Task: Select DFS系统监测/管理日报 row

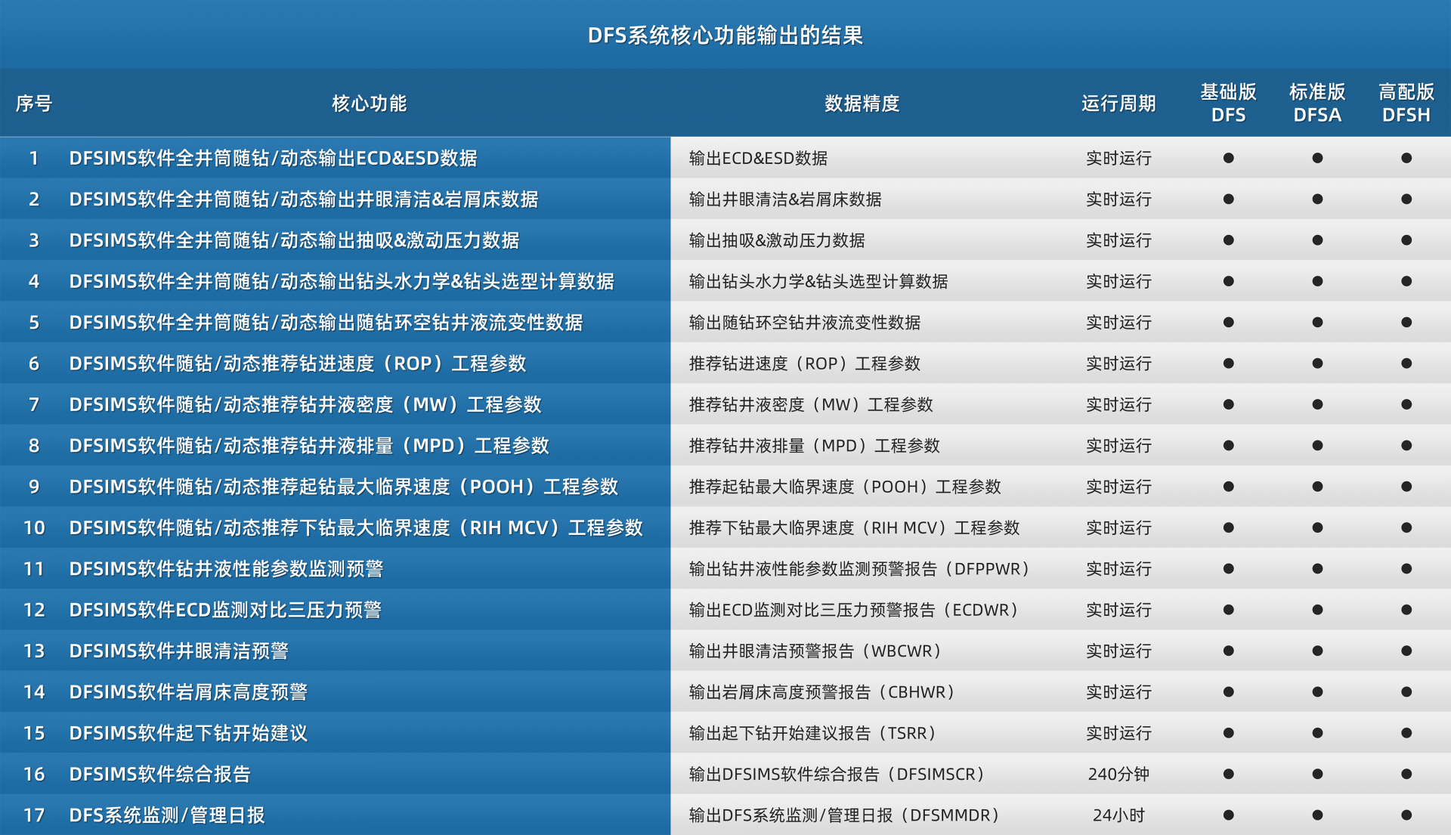Action: tap(166, 815)
